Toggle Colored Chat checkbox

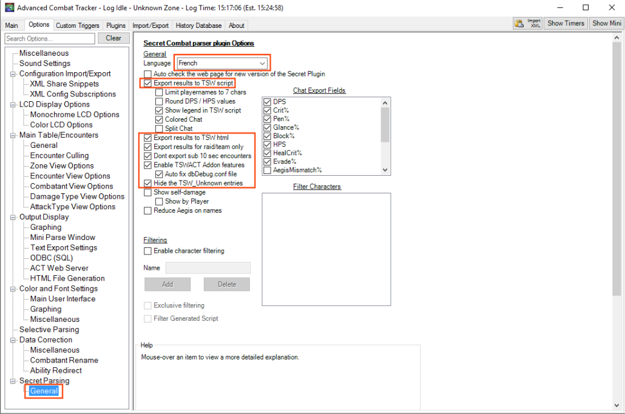pyautogui.click(x=159, y=119)
